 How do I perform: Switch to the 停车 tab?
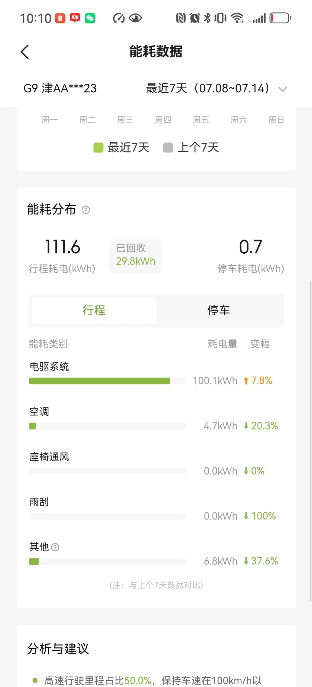click(x=219, y=310)
